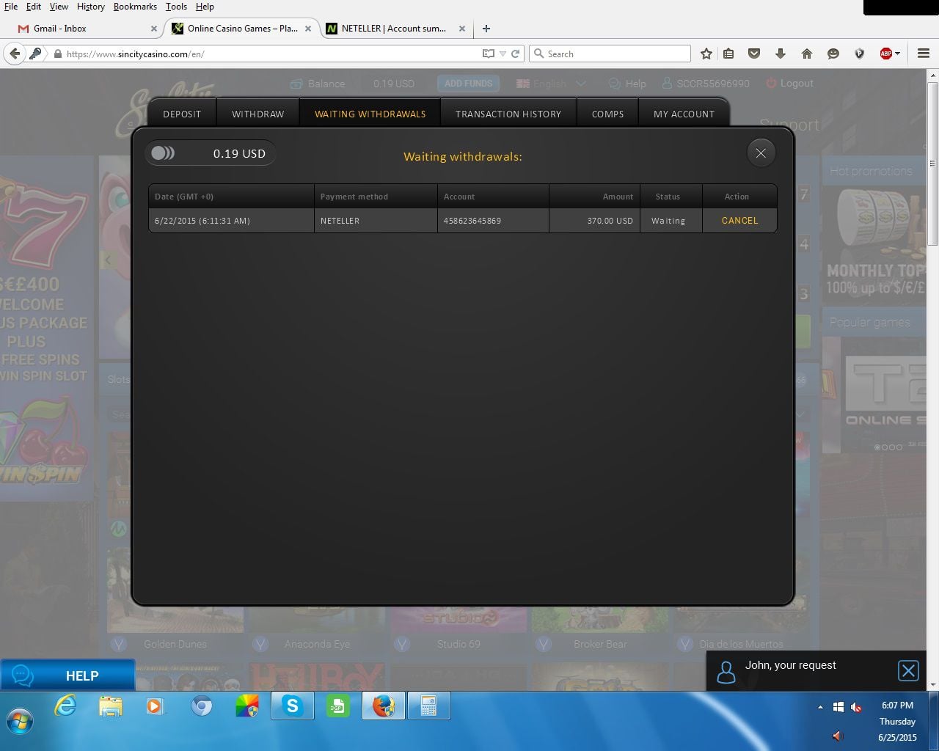Open the TRANSACTION HISTORY tab
939x751 pixels.
[x=508, y=114]
